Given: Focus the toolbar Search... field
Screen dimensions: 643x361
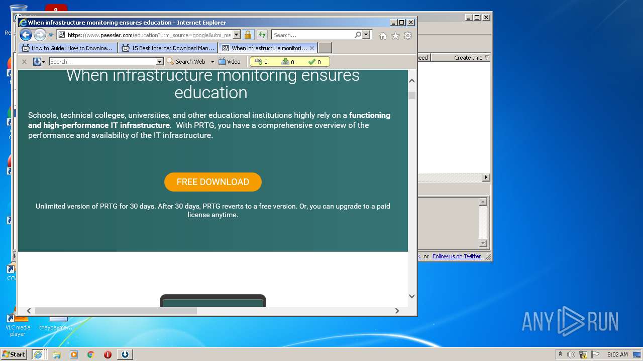Looking at the screenshot, I should (102, 62).
